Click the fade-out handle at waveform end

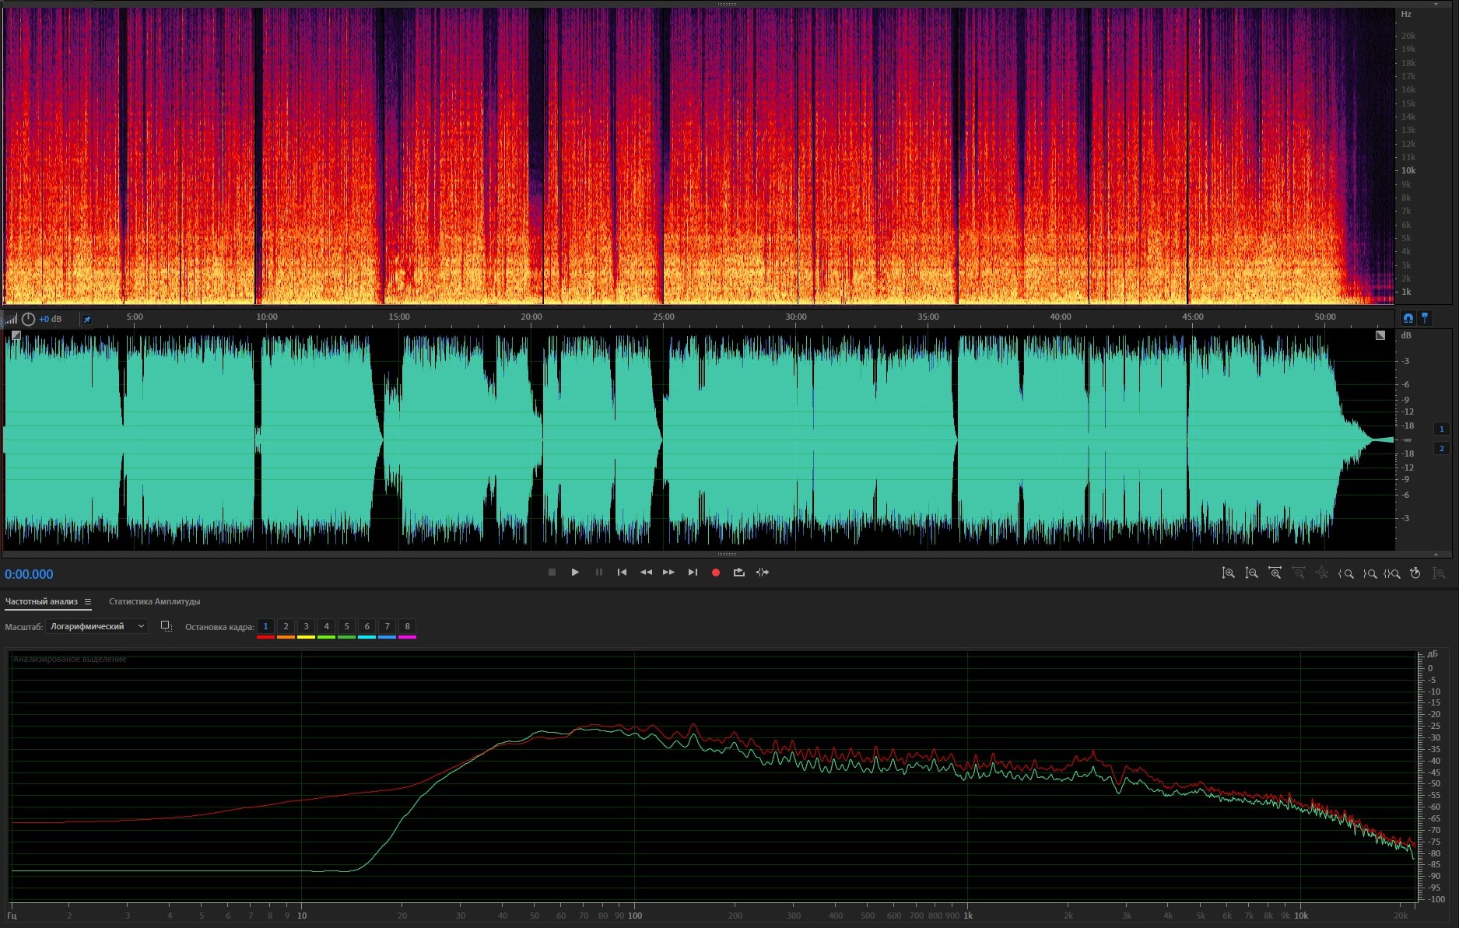tap(1380, 335)
